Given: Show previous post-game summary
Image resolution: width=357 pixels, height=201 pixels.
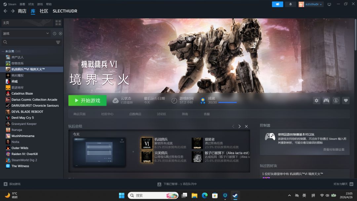Looking at the screenshot, I should tap(233, 126).
